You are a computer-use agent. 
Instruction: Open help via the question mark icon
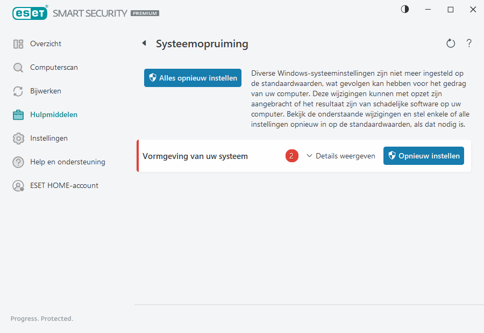469,43
